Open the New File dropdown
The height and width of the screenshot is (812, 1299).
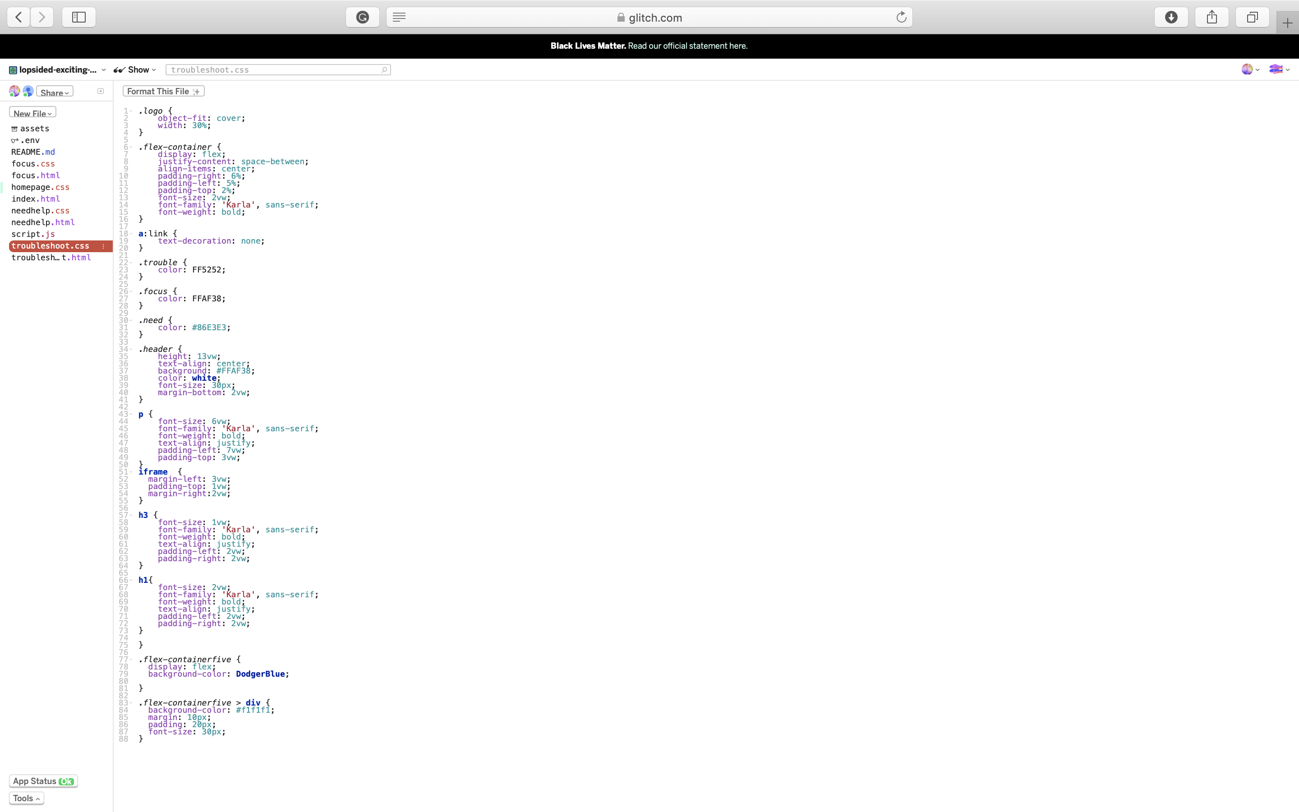[32, 113]
